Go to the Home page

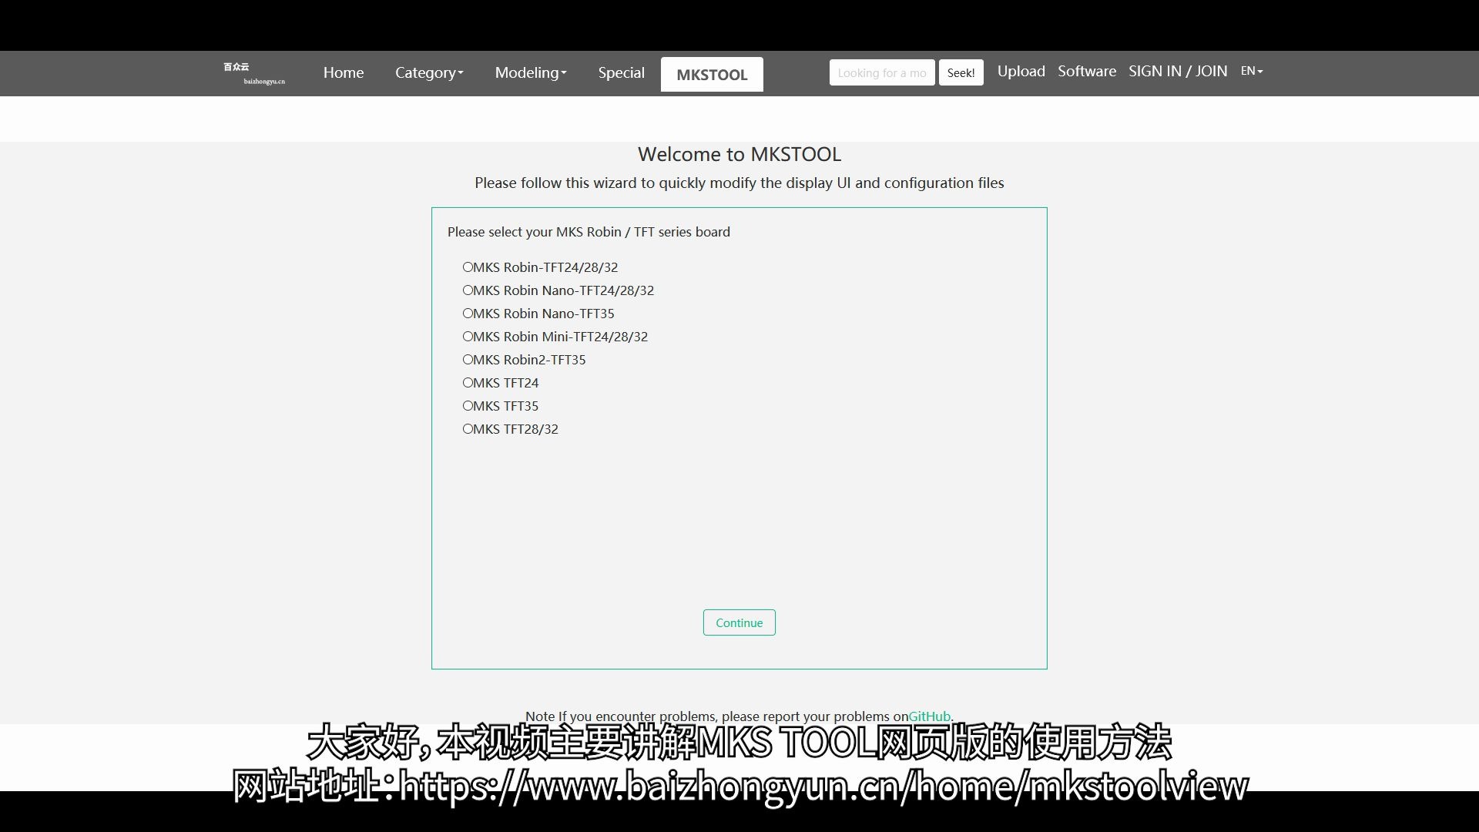click(344, 72)
